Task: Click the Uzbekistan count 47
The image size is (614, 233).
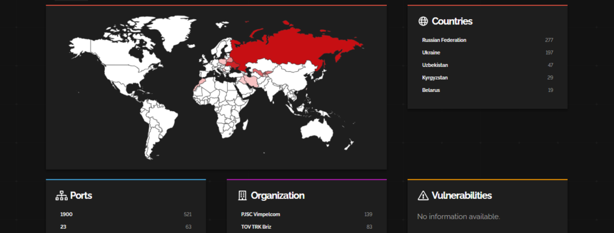Action: coord(550,65)
